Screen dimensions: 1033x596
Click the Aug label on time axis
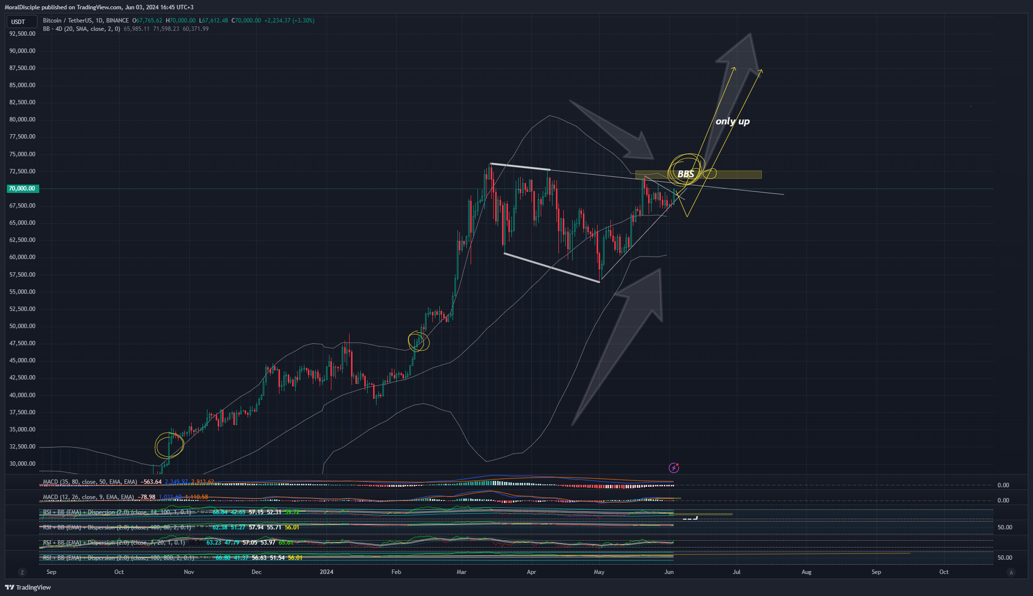click(806, 572)
